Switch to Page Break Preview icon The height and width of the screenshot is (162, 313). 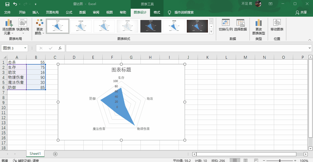(256, 160)
